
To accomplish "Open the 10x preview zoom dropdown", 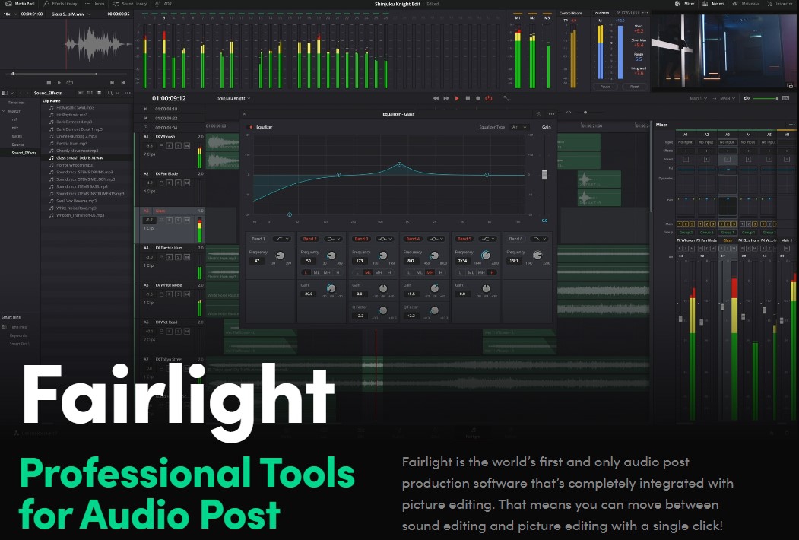I will (x=8, y=14).
